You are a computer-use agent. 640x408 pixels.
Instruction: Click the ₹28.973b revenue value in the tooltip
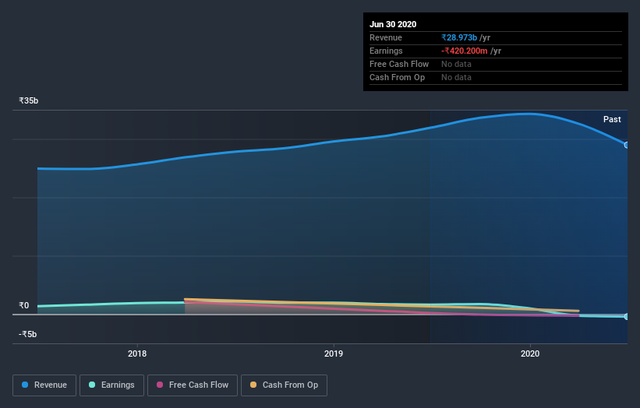pos(459,37)
